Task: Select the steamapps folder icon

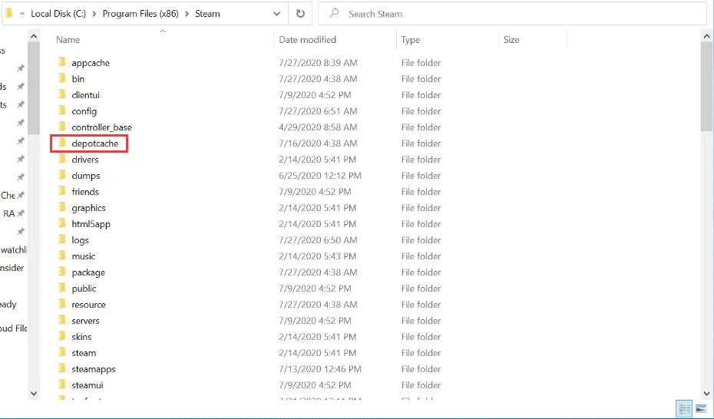Action: (62, 368)
